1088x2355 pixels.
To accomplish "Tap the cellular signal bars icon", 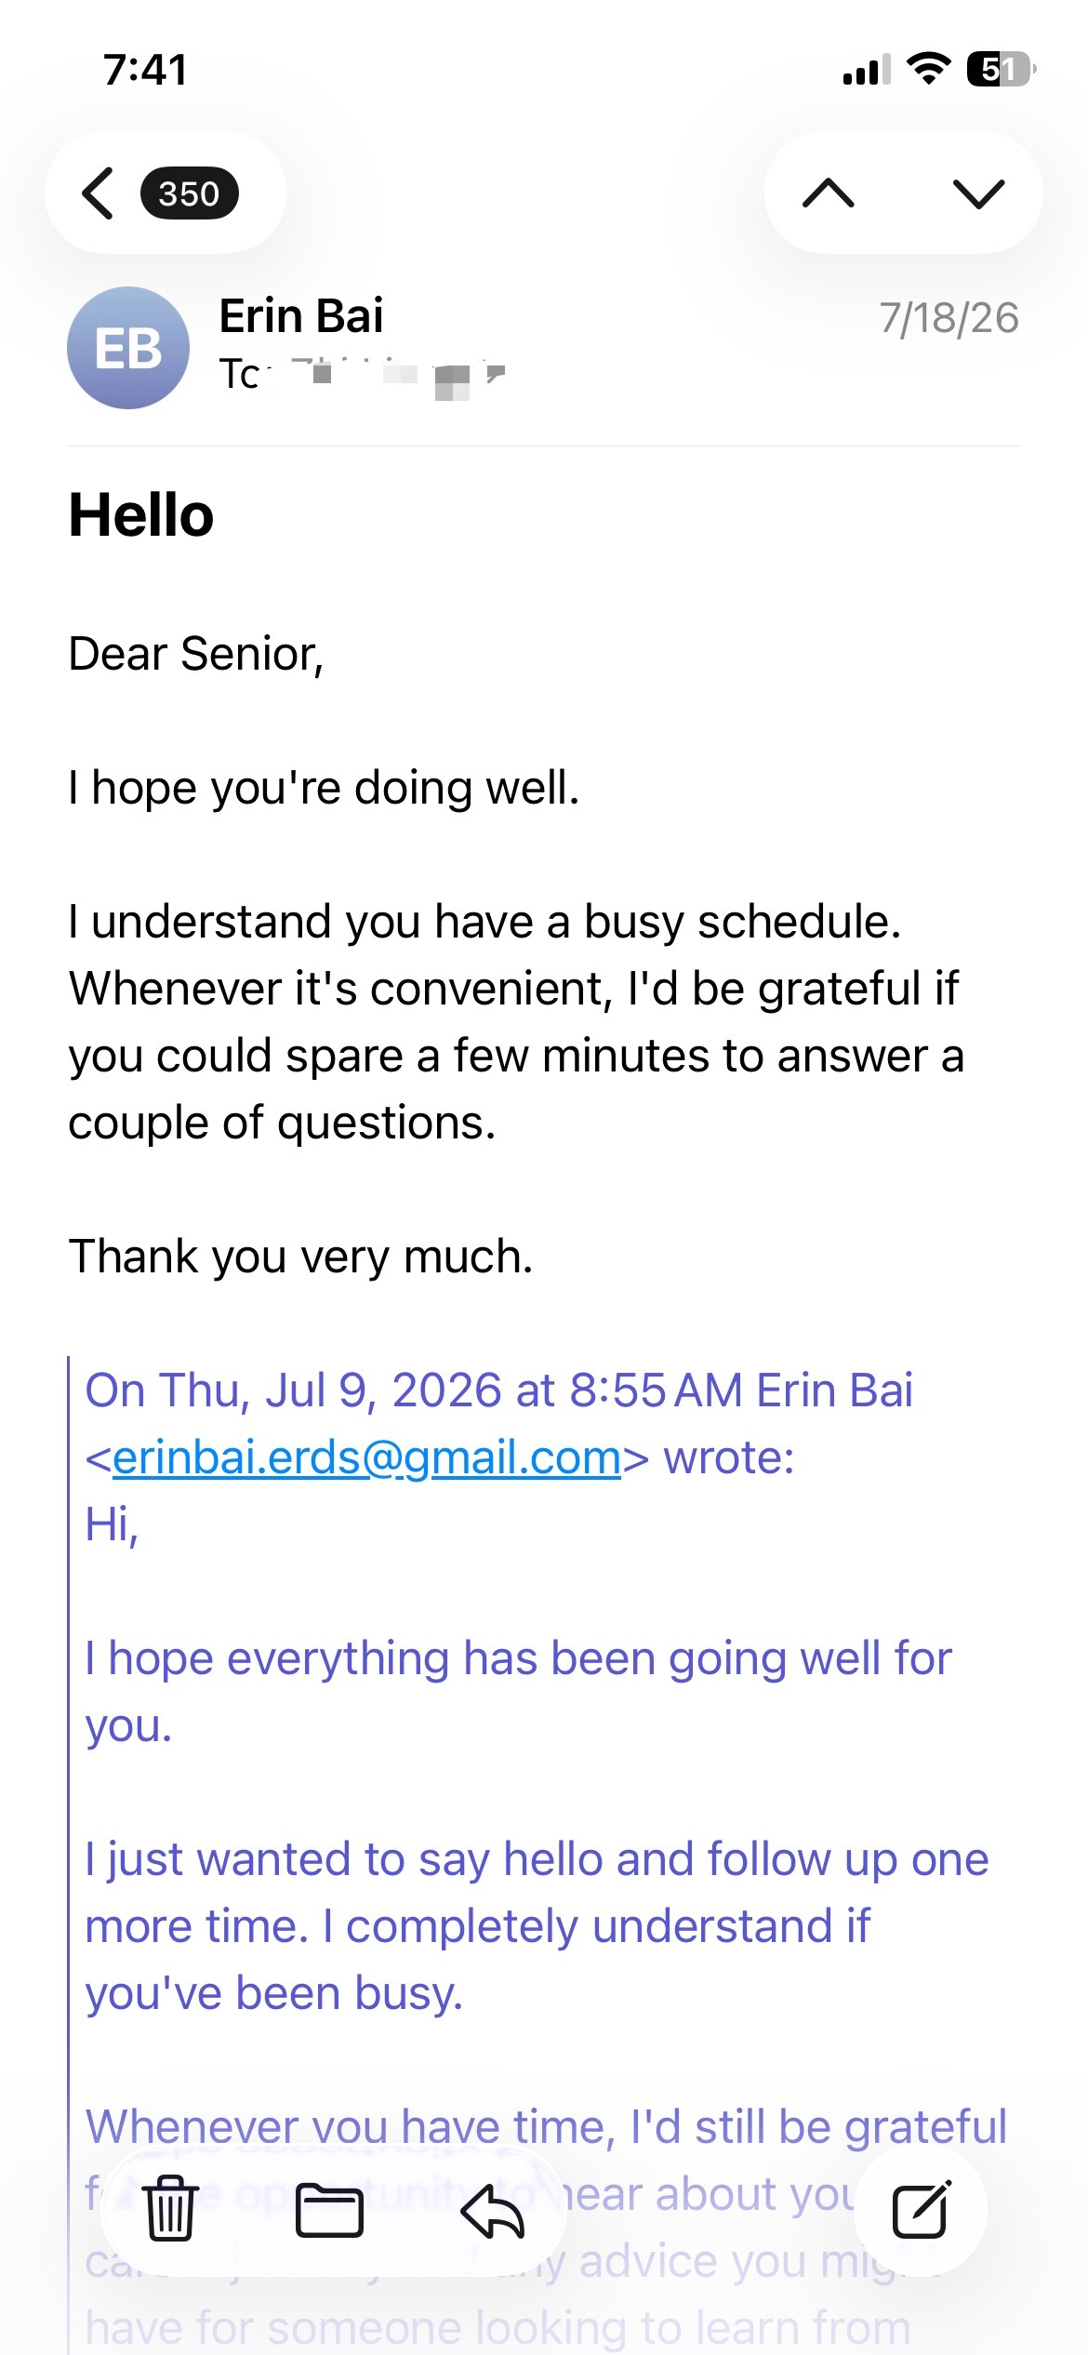I will [867, 70].
